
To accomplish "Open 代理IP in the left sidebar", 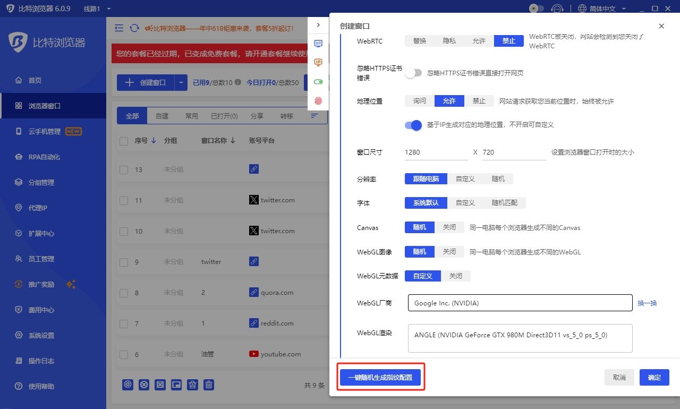I will (x=38, y=208).
